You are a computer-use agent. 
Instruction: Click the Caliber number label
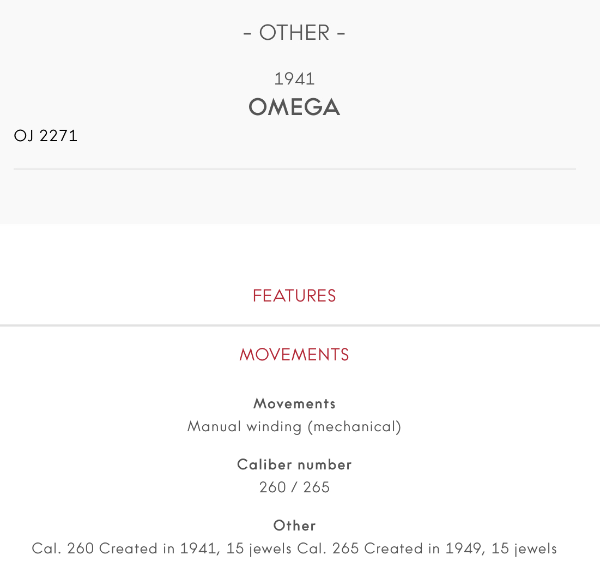(x=294, y=465)
